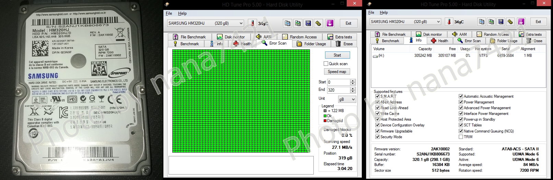Expand drive selector dropdown in the Info window
Screen dimensions: 553x180
coord(438,22)
